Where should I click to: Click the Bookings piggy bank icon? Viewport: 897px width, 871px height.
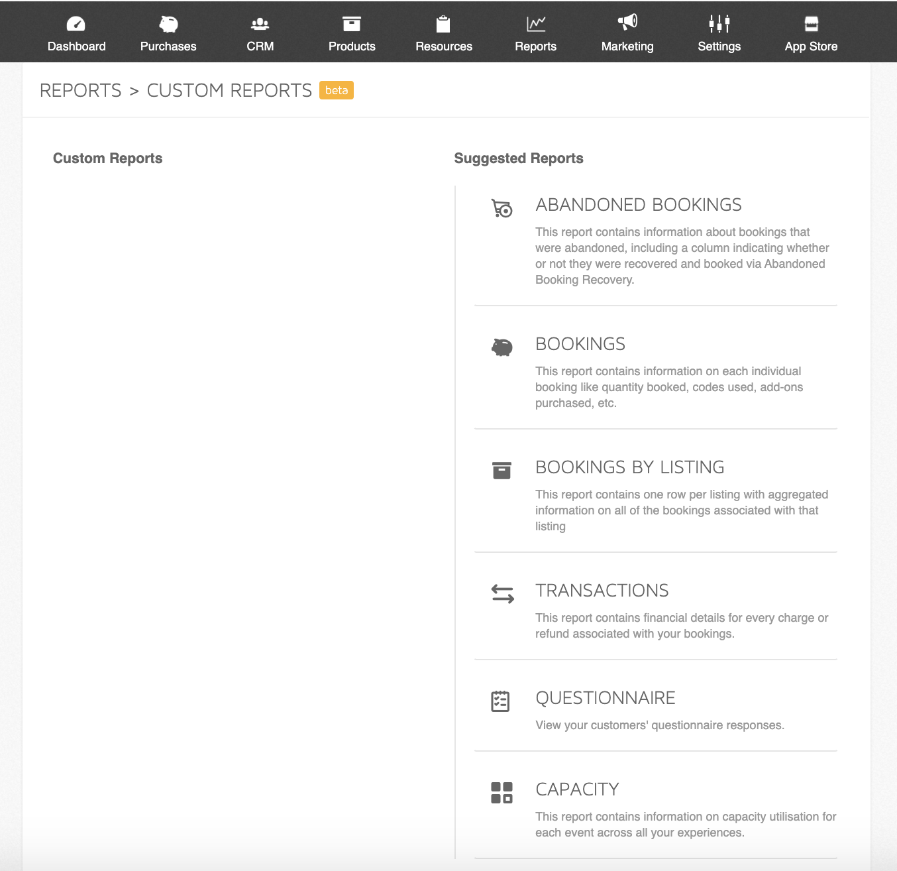[501, 347]
